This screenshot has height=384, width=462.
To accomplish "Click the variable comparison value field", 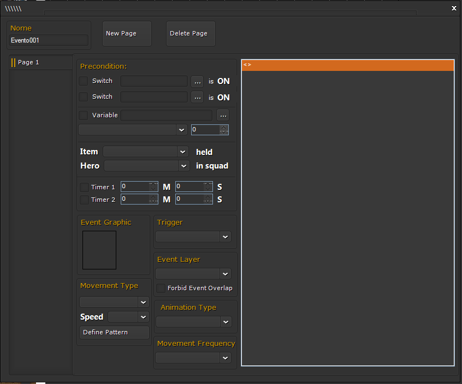I will [206, 130].
